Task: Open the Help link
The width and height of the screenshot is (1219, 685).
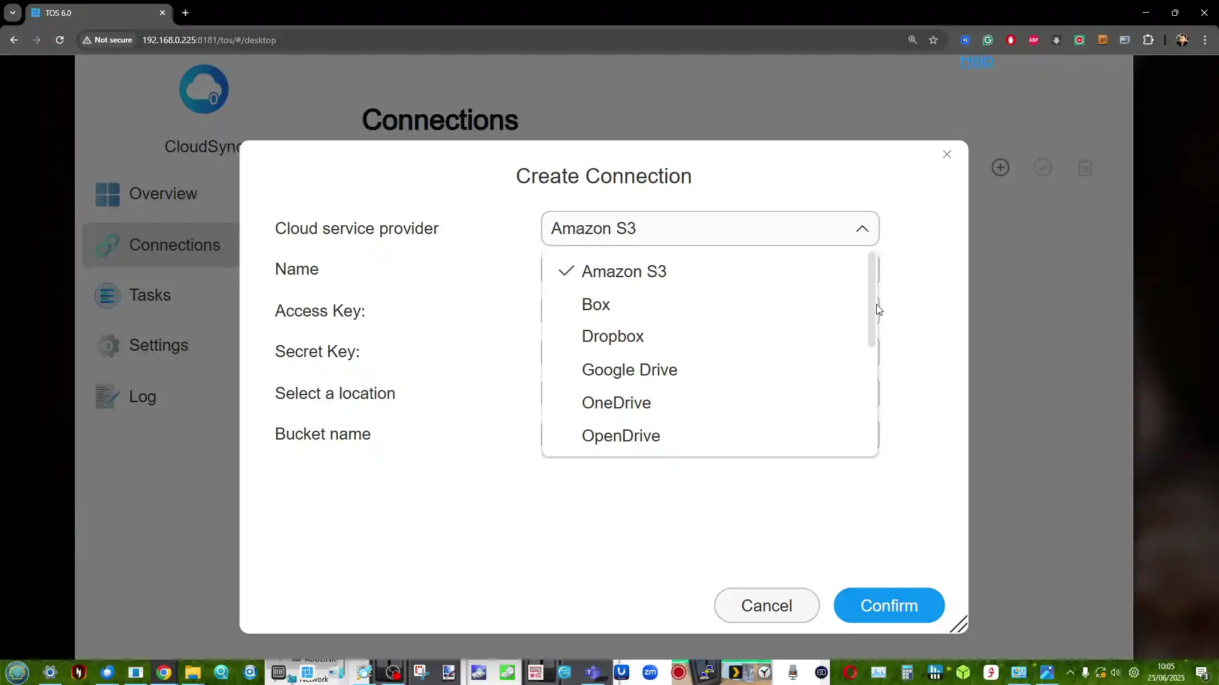Action: pos(976,61)
